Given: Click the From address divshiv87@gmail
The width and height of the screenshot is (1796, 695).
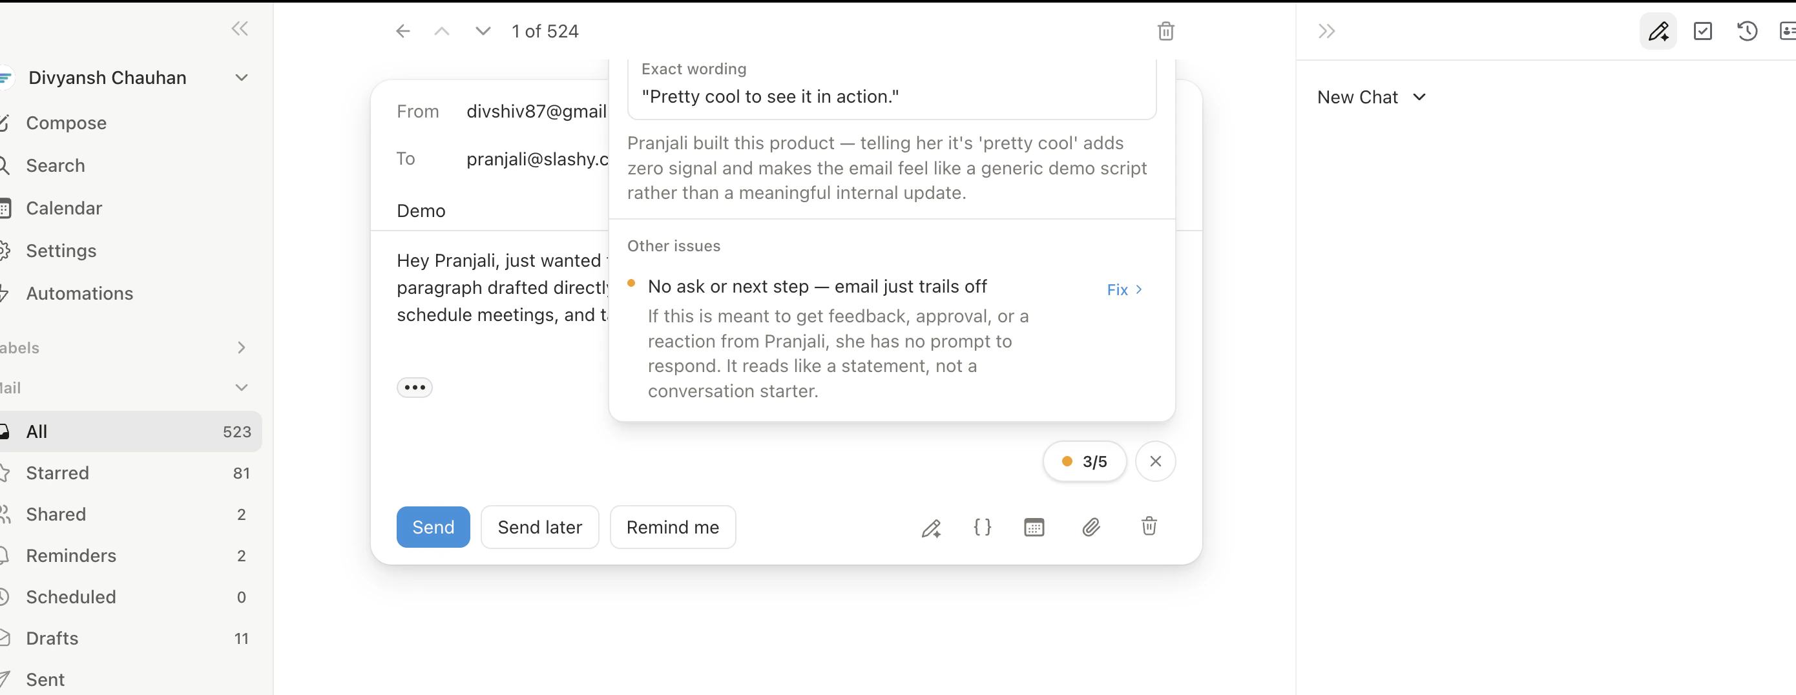Looking at the screenshot, I should click(x=537, y=112).
